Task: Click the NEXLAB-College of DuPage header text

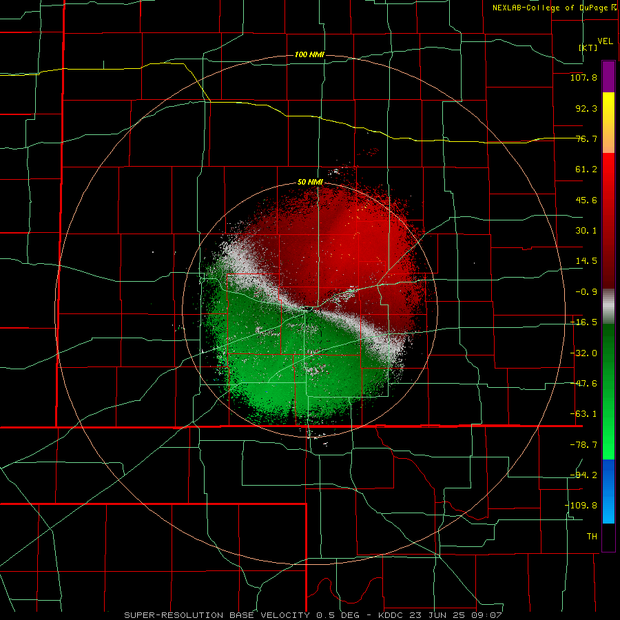Action: [554, 8]
